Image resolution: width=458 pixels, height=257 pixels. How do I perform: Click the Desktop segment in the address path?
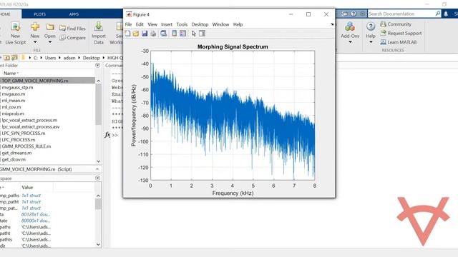(x=92, y=58)
